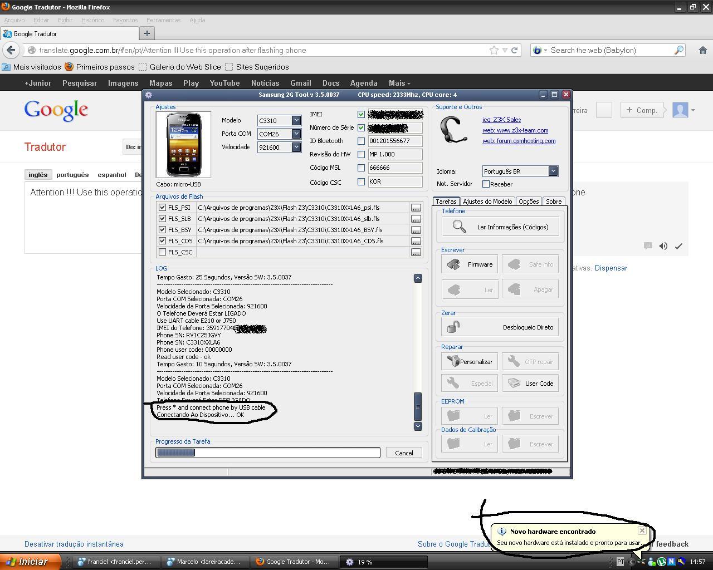The image size is (713, 570).
Task: Enable the Código MSL checkbox
Action: [361, 168]
